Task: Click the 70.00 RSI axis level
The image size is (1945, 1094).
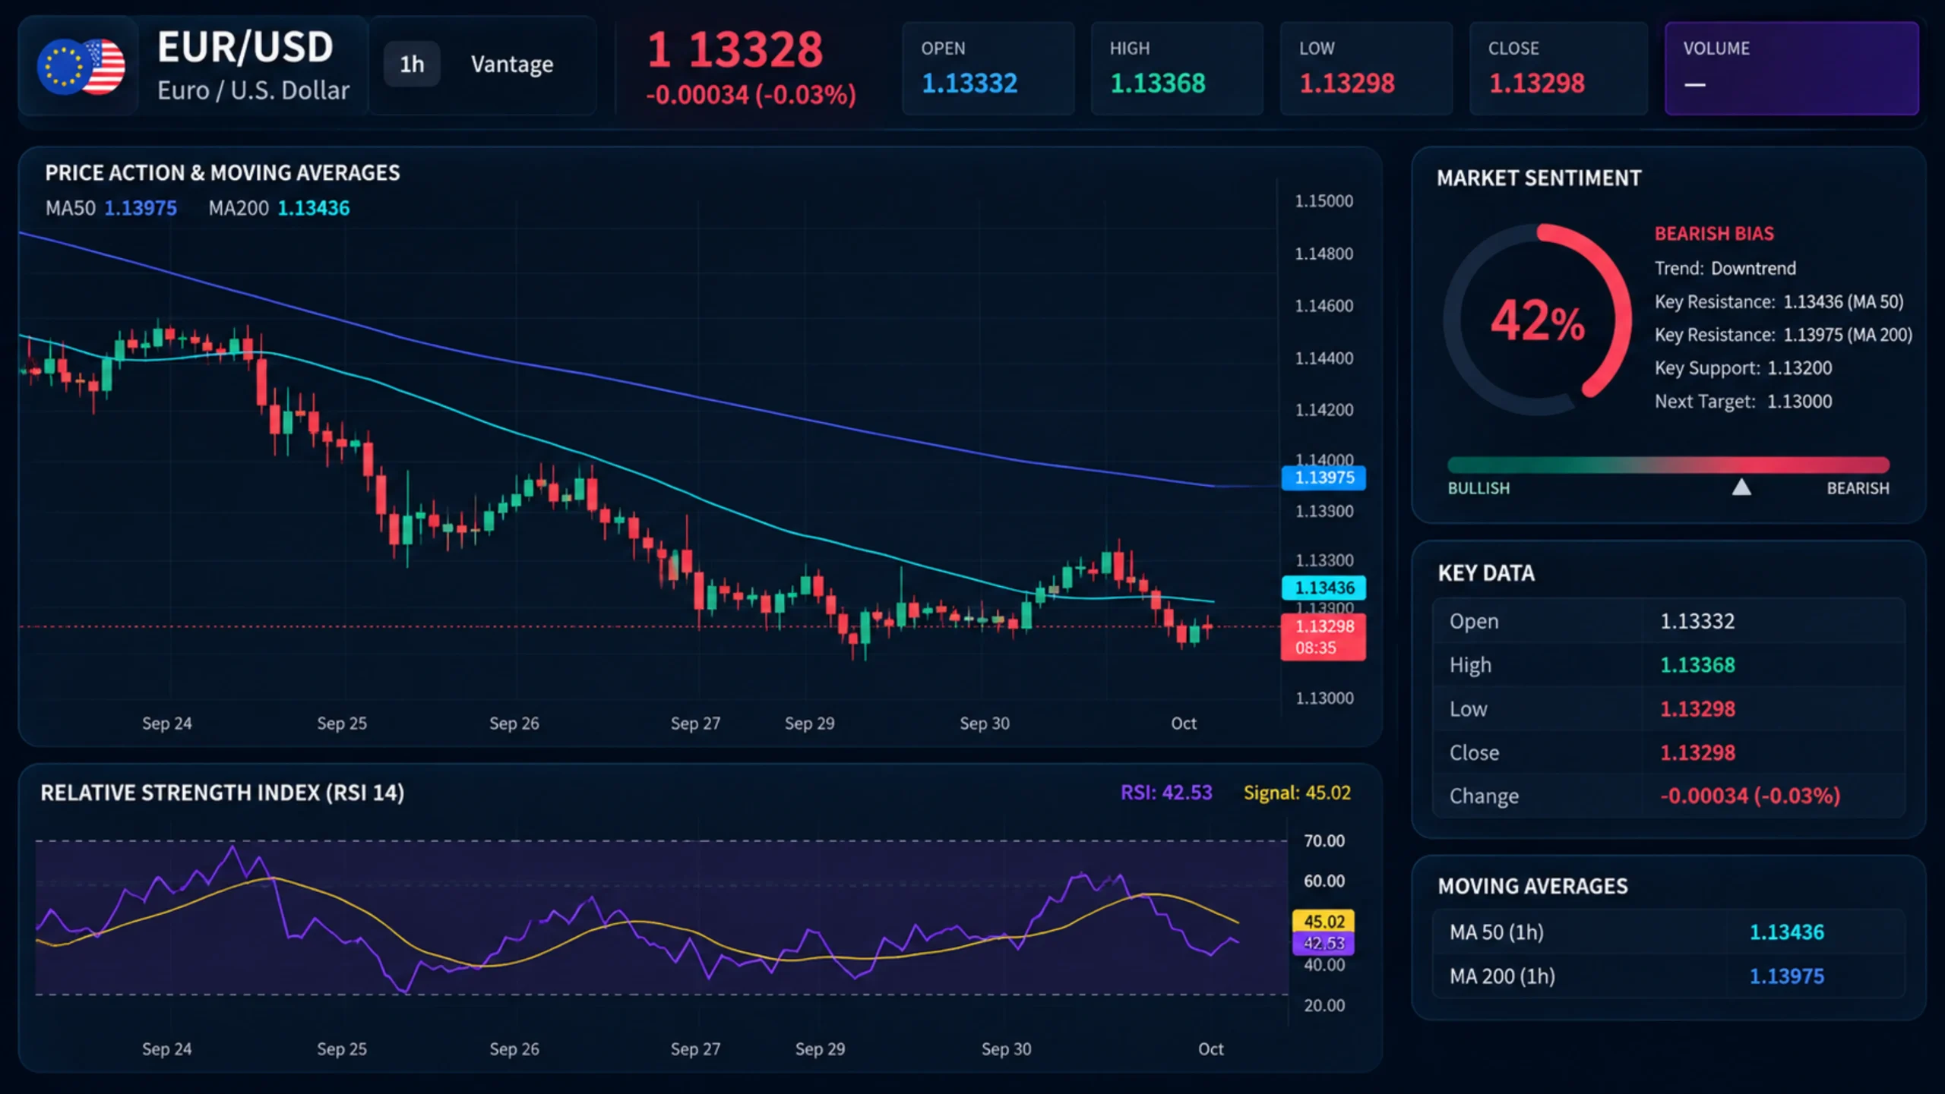Action: coord(1324,841)
